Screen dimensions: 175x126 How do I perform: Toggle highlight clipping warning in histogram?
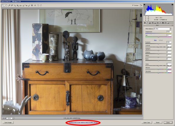pyautogui.click(x=172, y=5)
